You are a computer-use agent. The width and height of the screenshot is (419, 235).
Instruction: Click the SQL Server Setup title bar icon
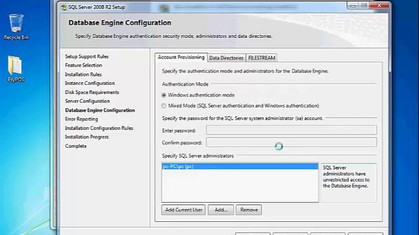pyautogui.click(x=64, y=7)
